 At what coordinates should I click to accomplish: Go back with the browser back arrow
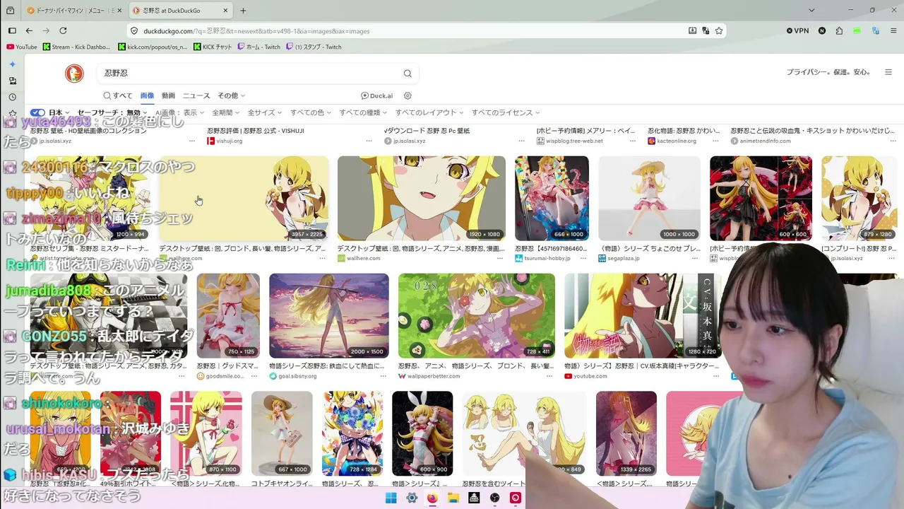29,31
